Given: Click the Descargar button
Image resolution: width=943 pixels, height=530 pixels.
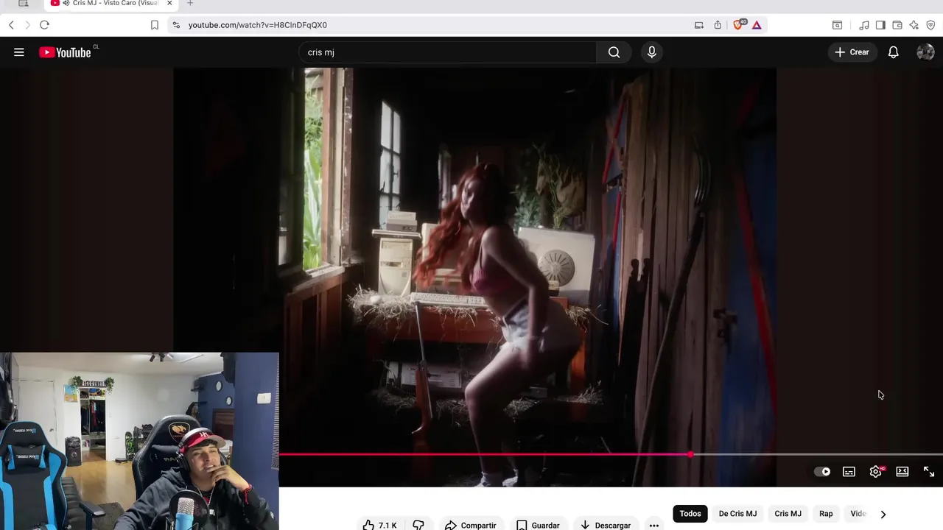Looking at the screenshot, I should [606, 525].
